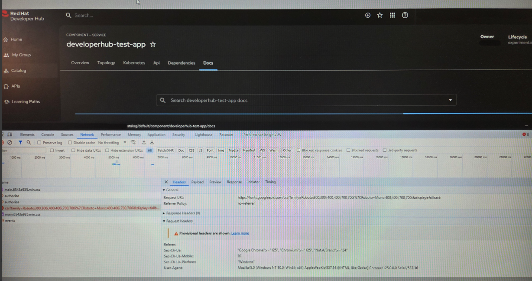Open network conditions wifi icon

[133, 142]
